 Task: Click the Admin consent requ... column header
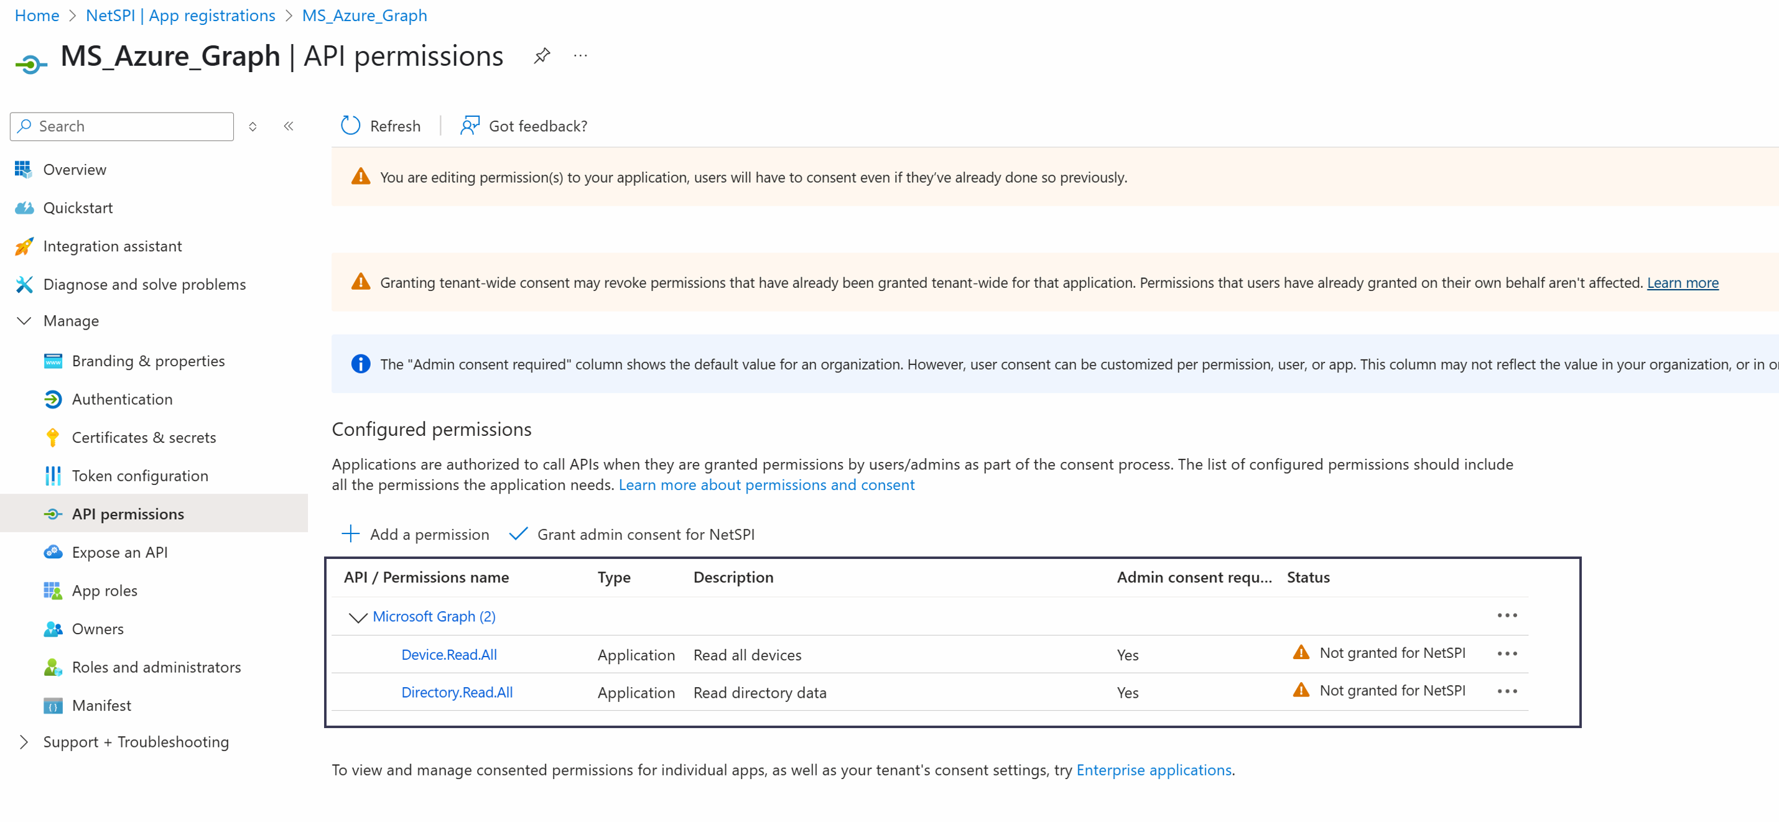point(1194,577)
